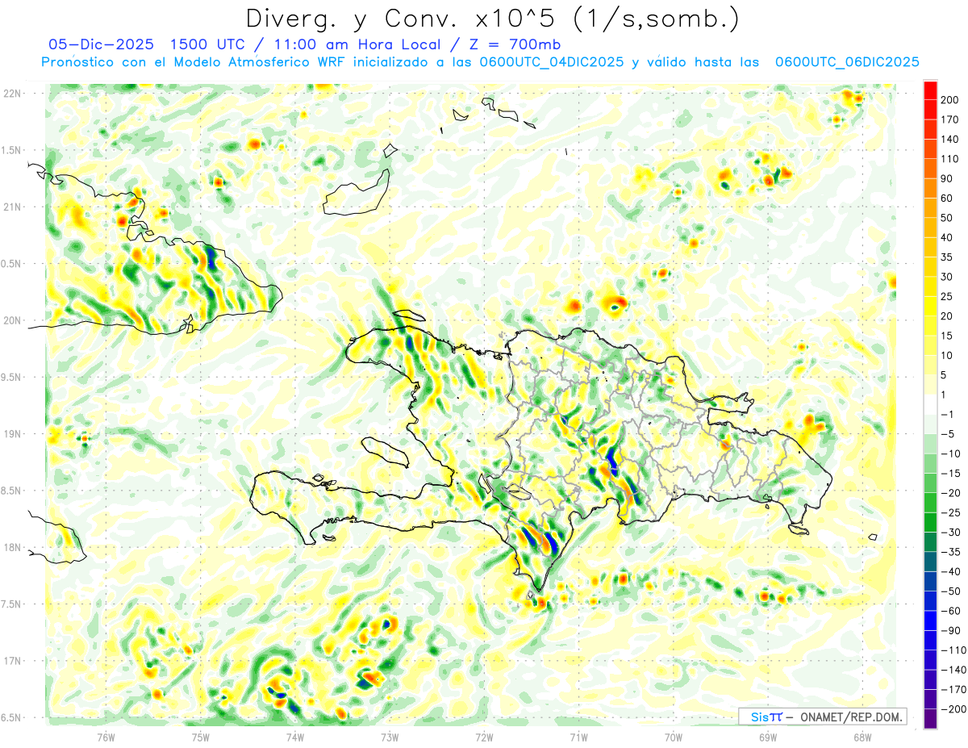The width and height of the screenshot is (968, 748).
Task: Click the '17N' latitude label
Action: pos(12,661)
